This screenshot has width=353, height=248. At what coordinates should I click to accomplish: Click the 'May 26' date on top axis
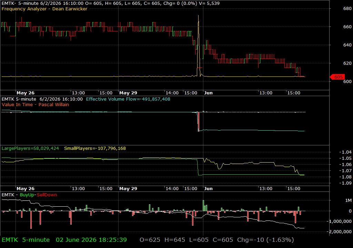pyautogui.click(x=26, y=93)
